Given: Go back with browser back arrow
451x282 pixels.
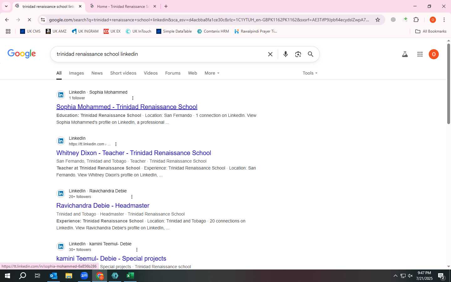Looking at the screenshot, I should point(7,20).
